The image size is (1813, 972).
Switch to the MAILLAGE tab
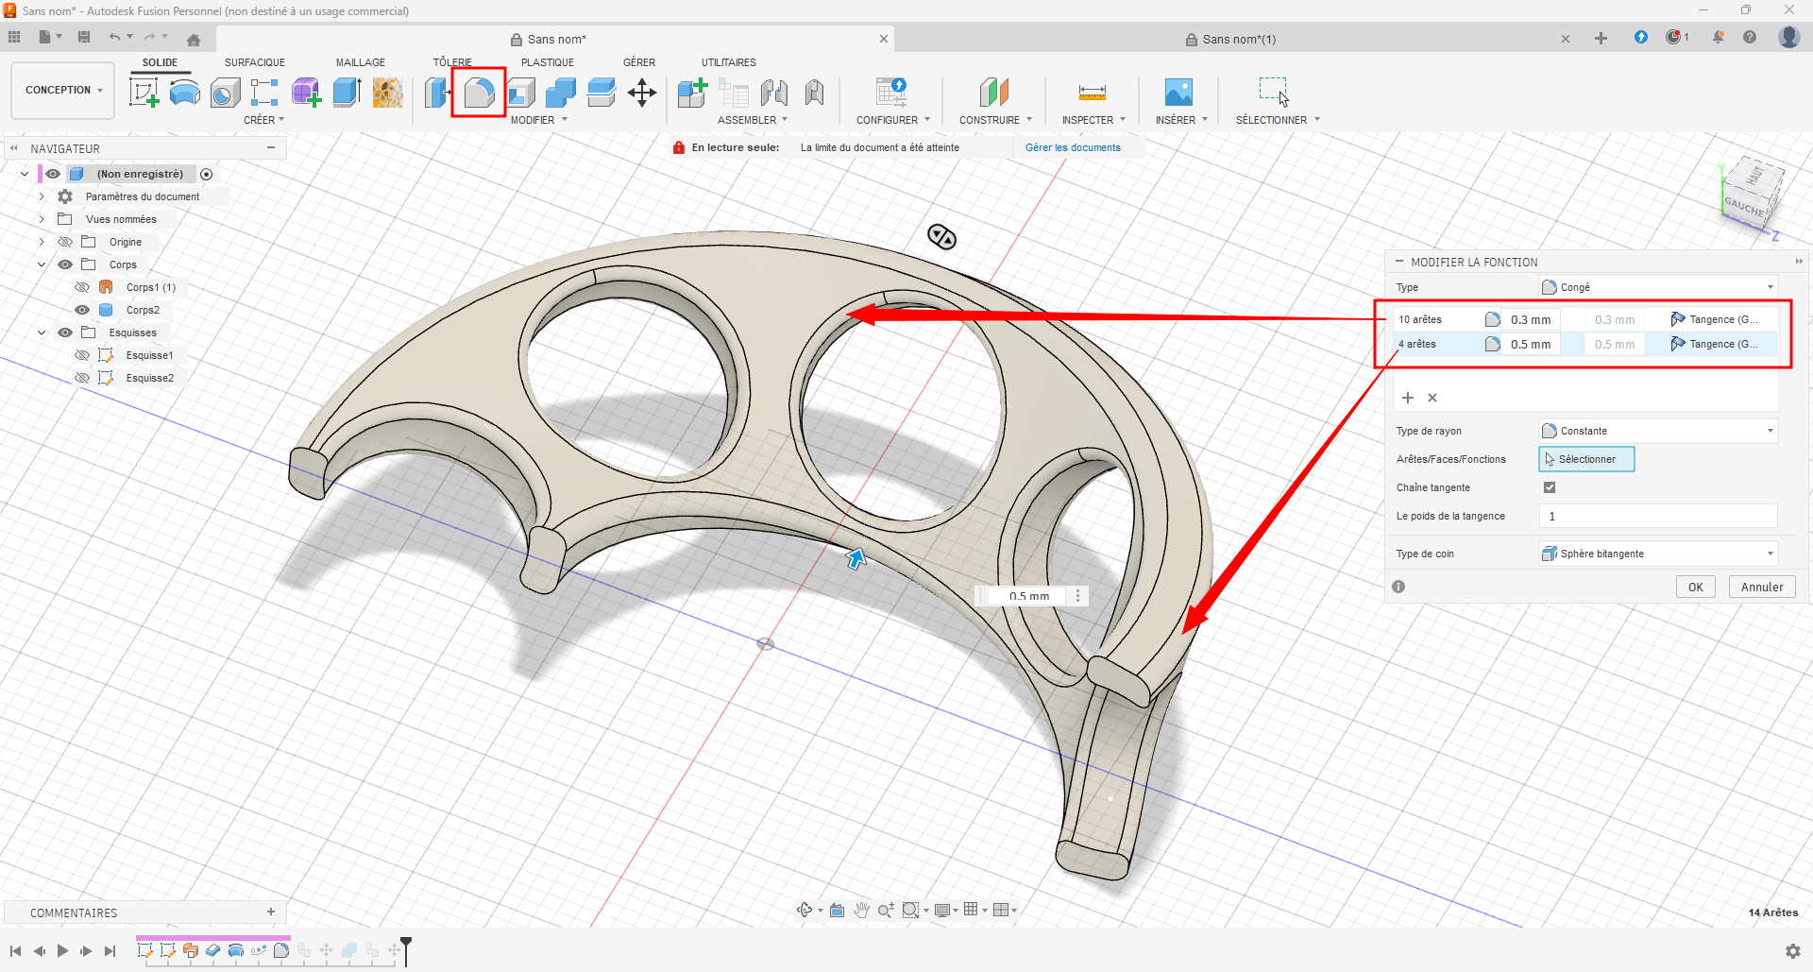361,62
